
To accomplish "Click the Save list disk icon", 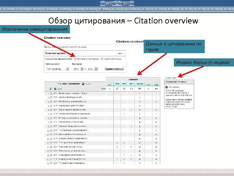I will 83,84.
